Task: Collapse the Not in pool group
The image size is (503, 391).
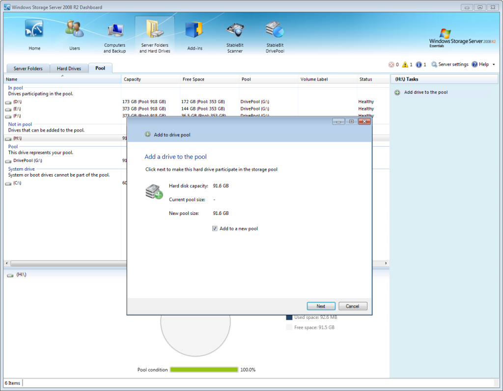Action: point(20,124)
